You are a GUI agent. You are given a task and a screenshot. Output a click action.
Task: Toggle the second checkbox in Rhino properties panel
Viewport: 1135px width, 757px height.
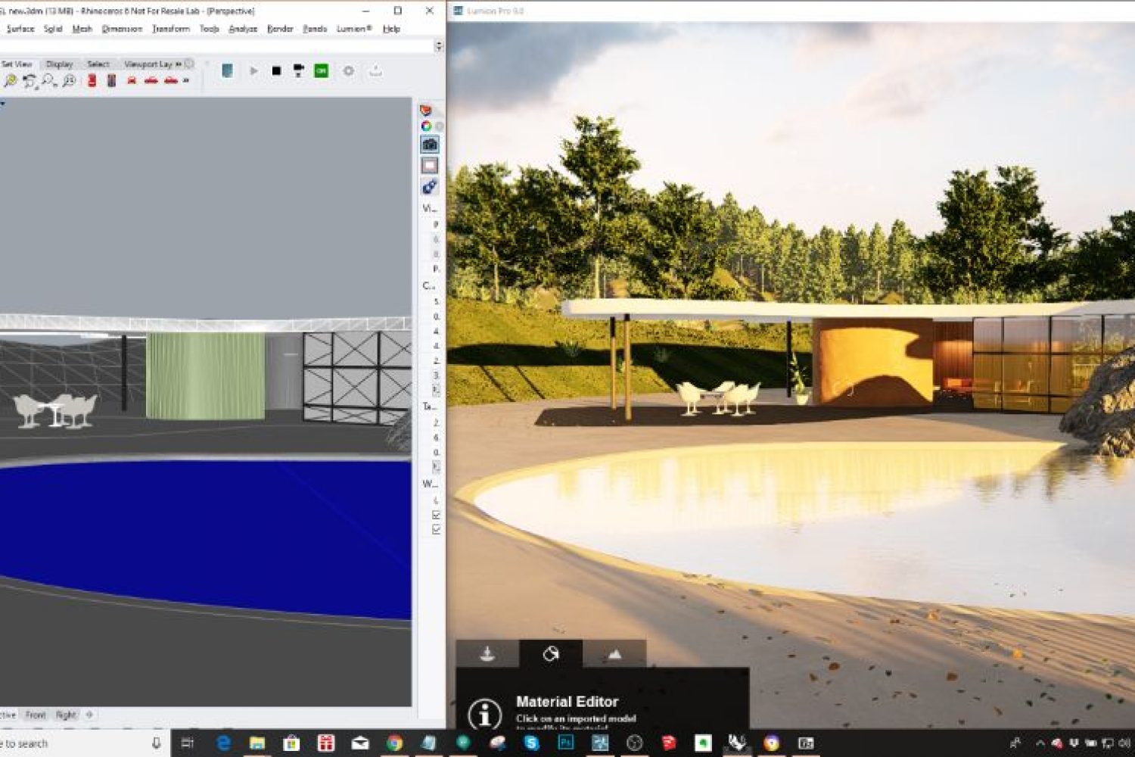[436, 529]
